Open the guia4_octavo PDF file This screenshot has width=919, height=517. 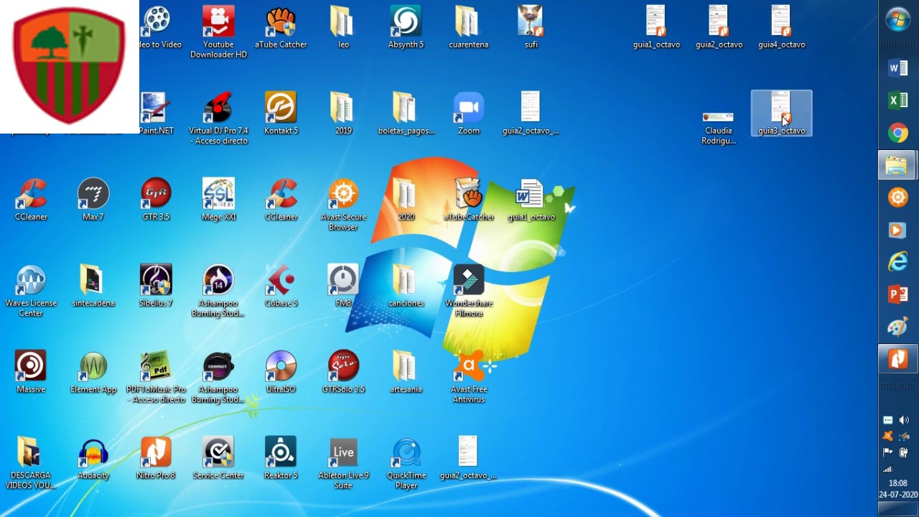tap(781, 27)
